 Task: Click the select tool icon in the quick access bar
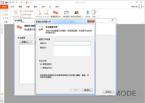click(27, 2)
